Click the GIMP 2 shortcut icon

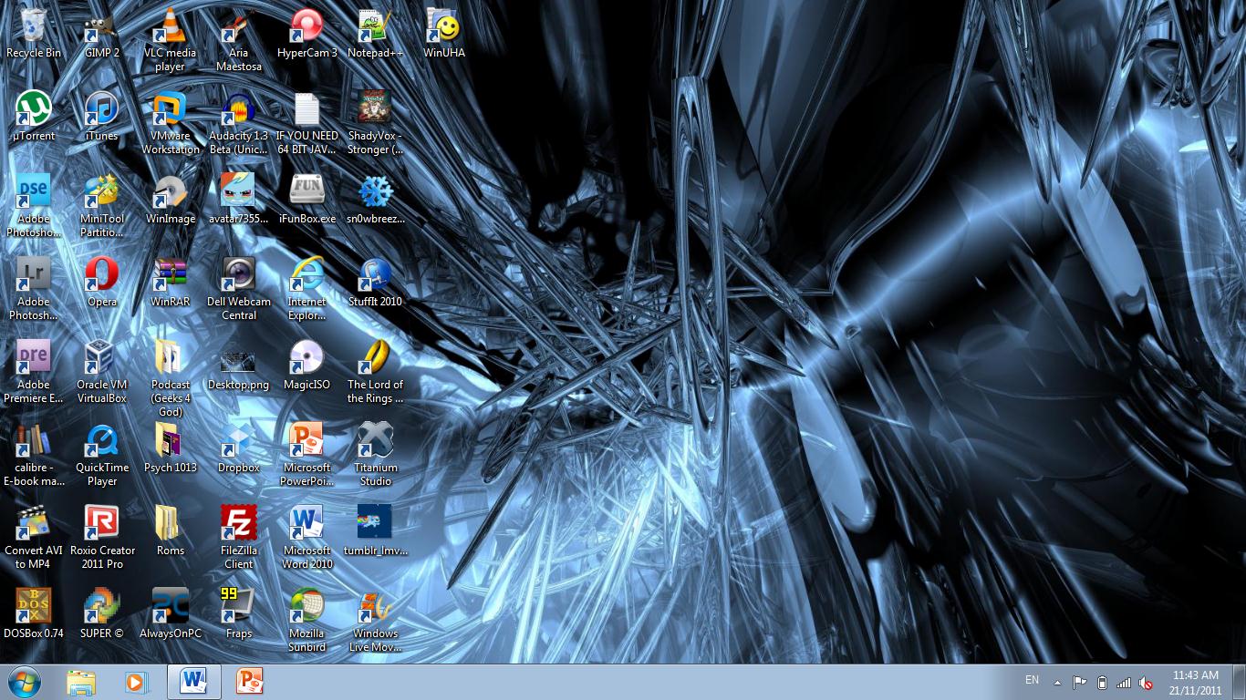point(101,27)
